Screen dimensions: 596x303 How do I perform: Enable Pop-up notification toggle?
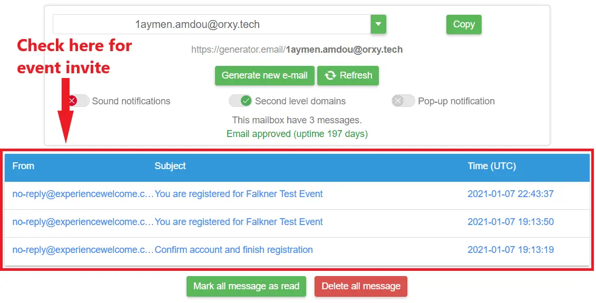point(403,101)
